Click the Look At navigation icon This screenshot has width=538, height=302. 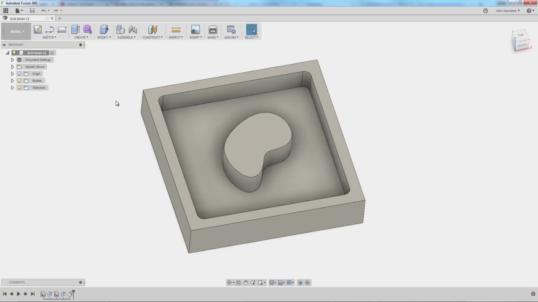click(x=238, y=283)
